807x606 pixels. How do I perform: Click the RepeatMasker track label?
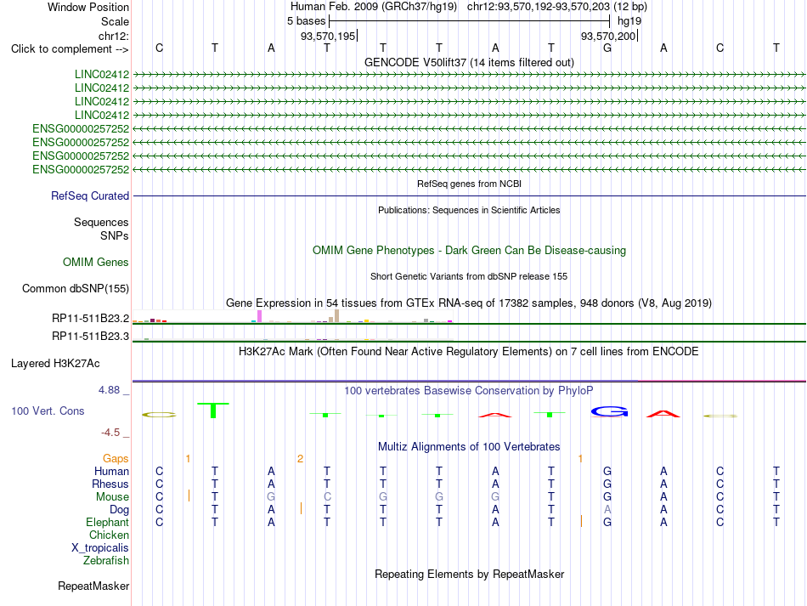point(93,586)
